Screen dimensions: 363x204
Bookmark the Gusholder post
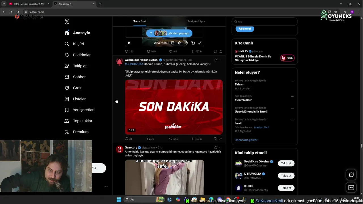pyautogui.click(x=215, y=139)
